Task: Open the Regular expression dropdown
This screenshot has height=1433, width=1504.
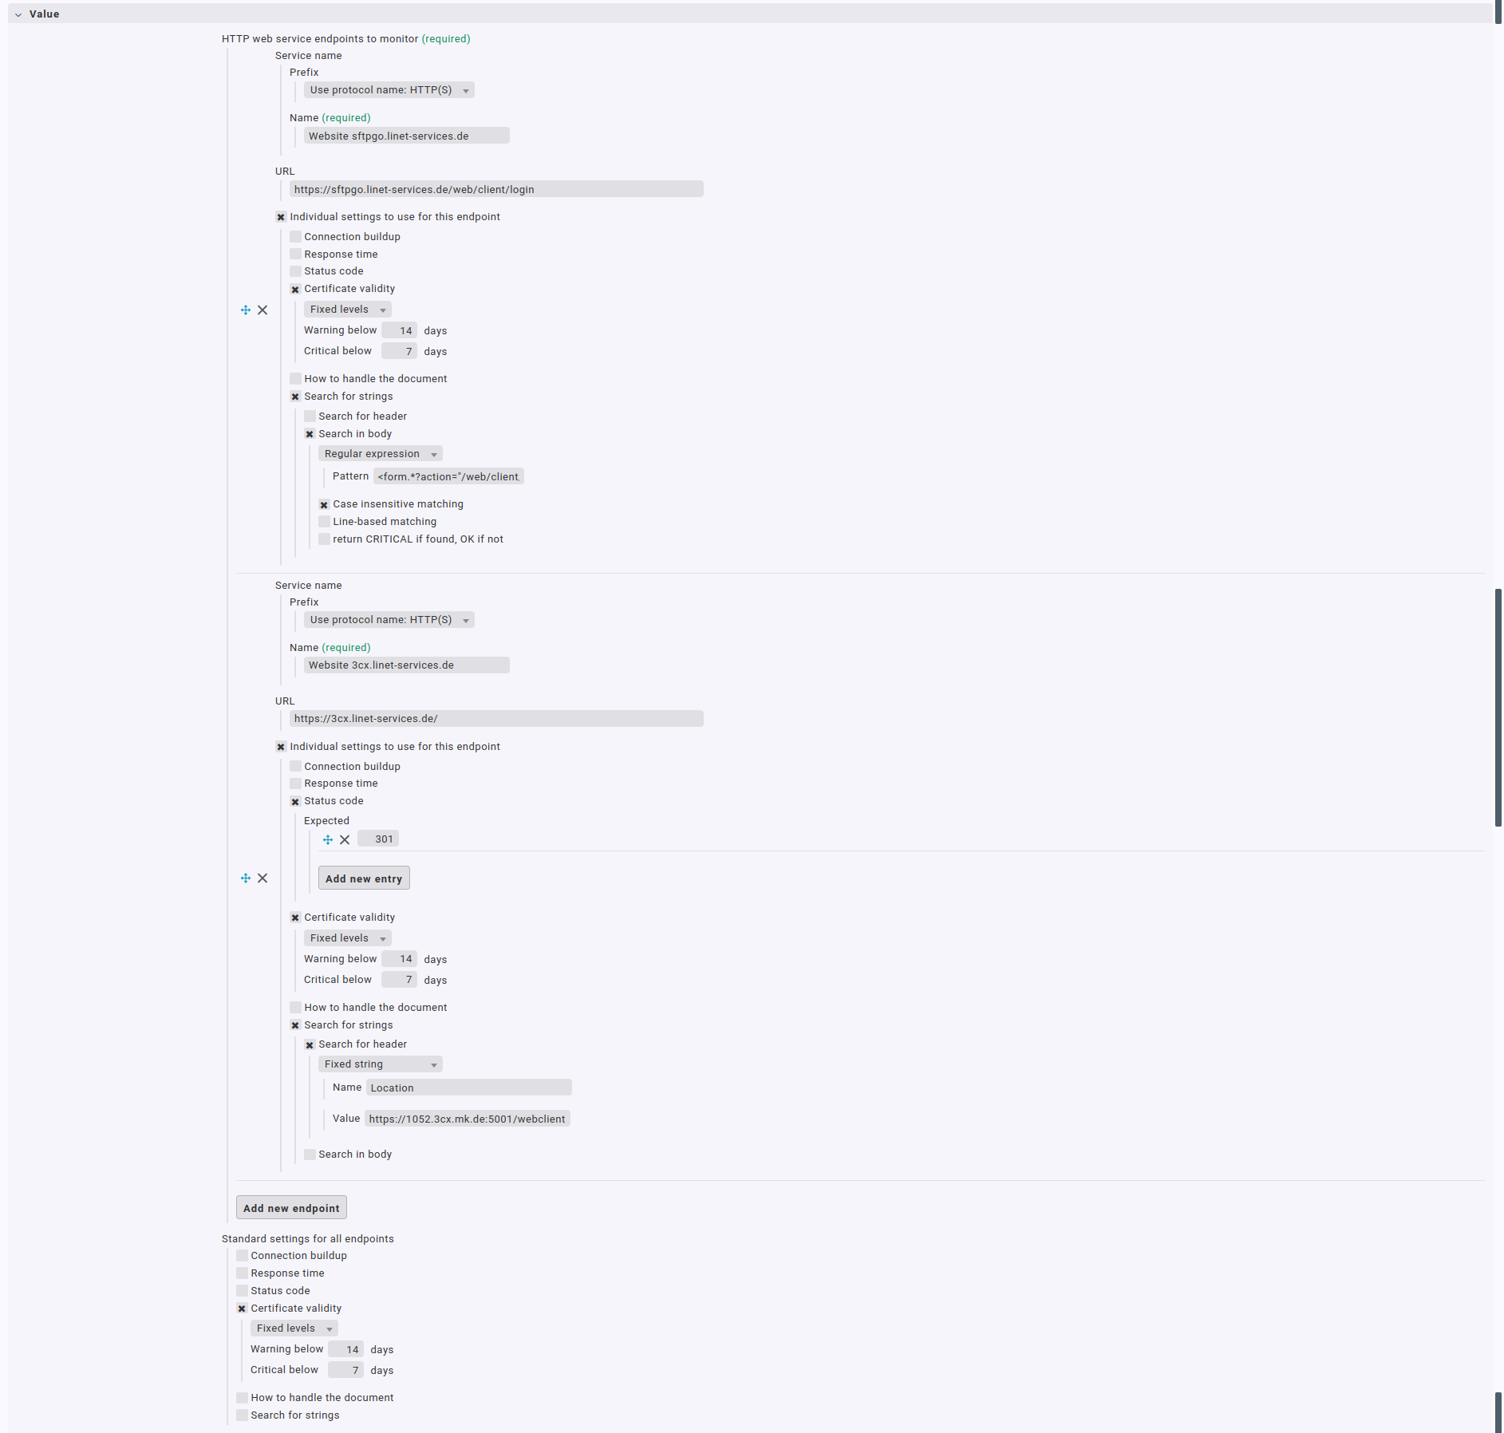Action: click(380, 453)
